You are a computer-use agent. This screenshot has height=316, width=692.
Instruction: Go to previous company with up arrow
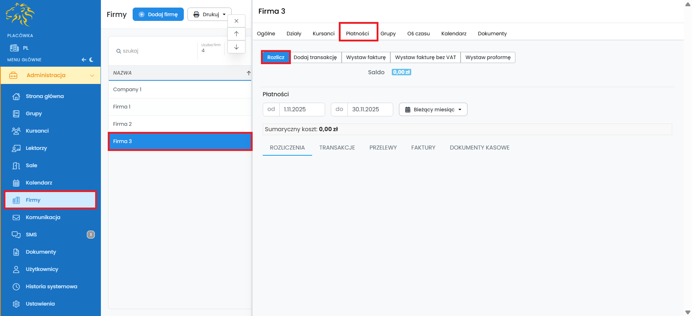[x=236, y=34]
